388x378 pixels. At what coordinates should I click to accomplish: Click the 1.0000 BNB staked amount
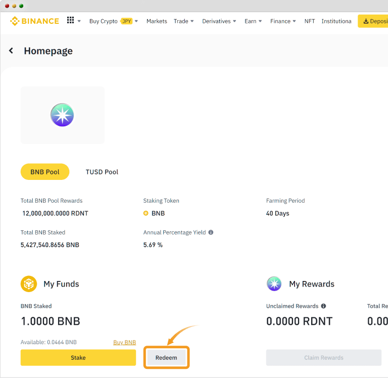point(51,321)
